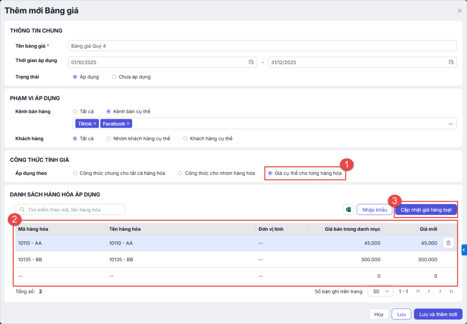Viewport: 467px width, 324px height.
Task: Go to the next records page
Action: point(440,291)
